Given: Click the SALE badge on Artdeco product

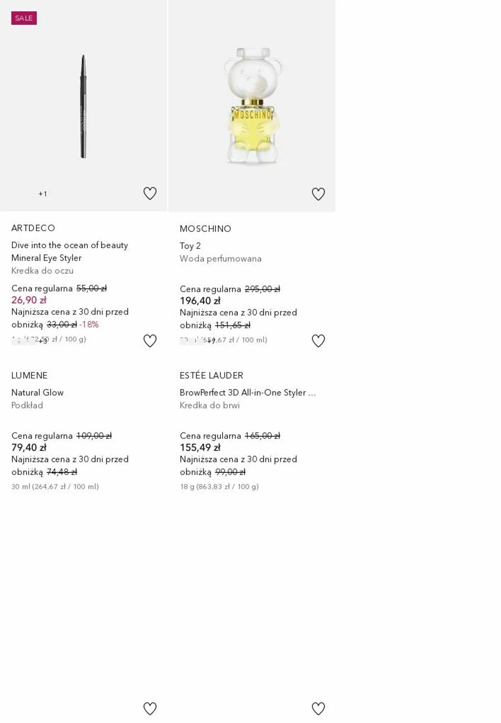Looking at the screenshot, I should 24,18.
